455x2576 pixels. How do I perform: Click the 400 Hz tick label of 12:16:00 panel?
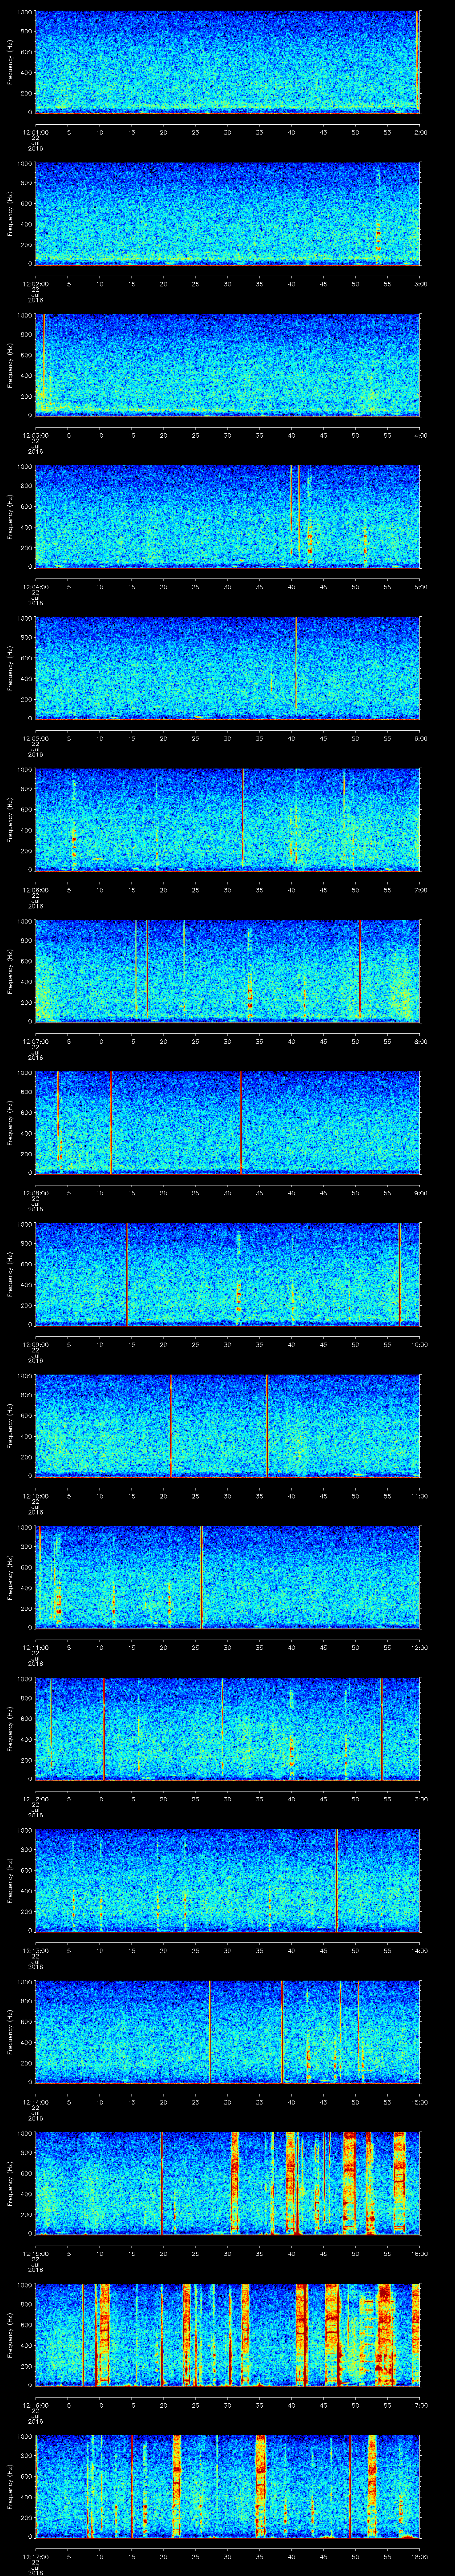26,2345
